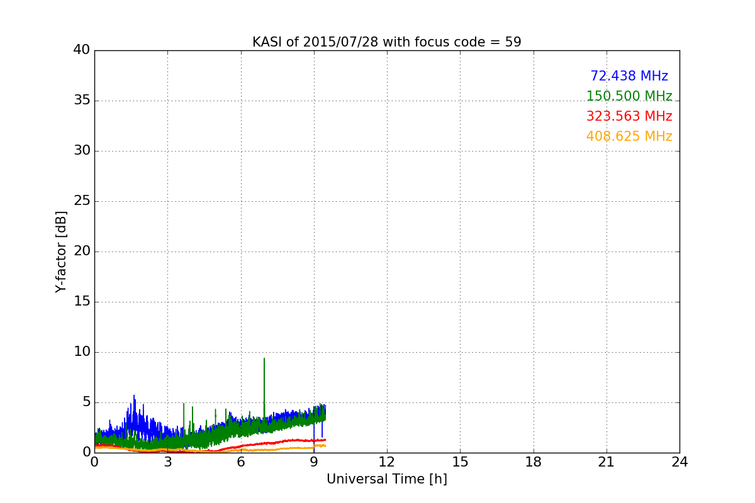Click x-axis tick label 6
The height and width of the screenshot is (503, 755).
[240, 462]
